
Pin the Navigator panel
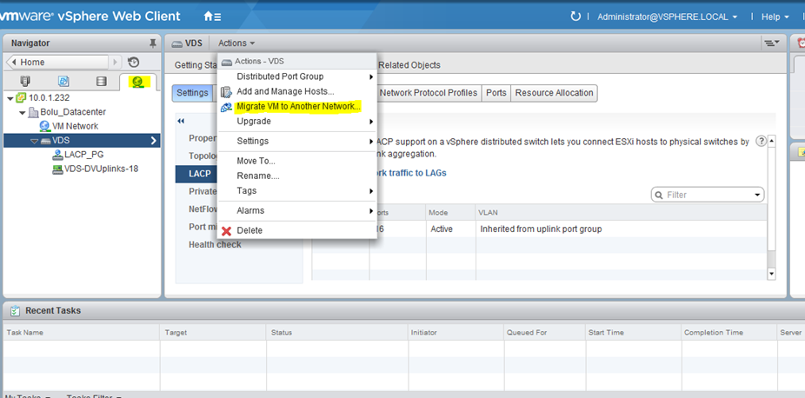click(152, 43)
